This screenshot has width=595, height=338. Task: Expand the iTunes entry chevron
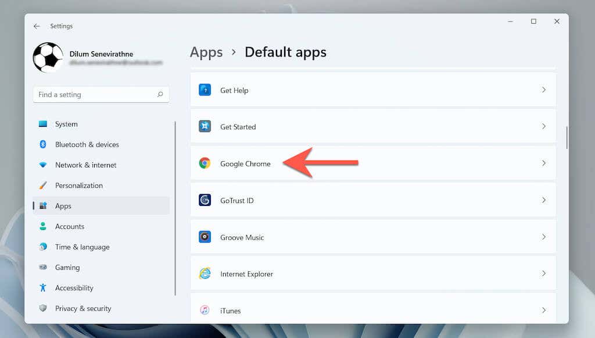544,310
